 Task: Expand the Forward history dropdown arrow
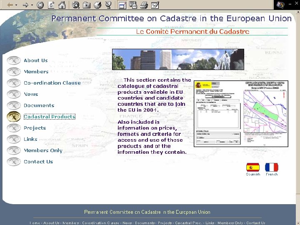click(32, 5)
